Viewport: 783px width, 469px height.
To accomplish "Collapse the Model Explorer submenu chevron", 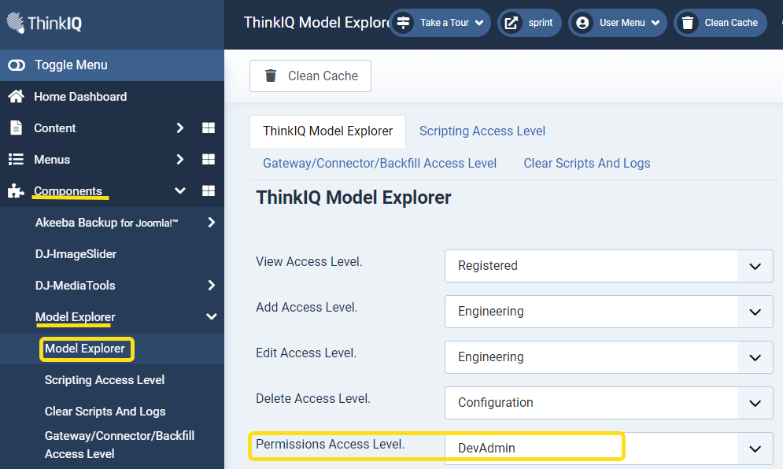I will point(211,316).
